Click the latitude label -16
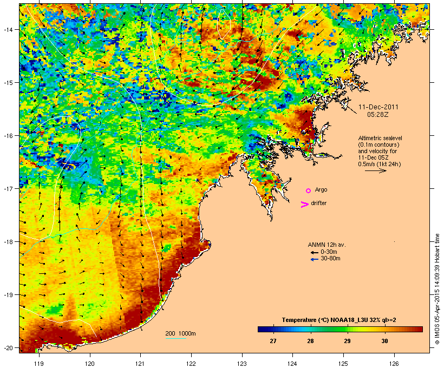 [x=8, y=136]
